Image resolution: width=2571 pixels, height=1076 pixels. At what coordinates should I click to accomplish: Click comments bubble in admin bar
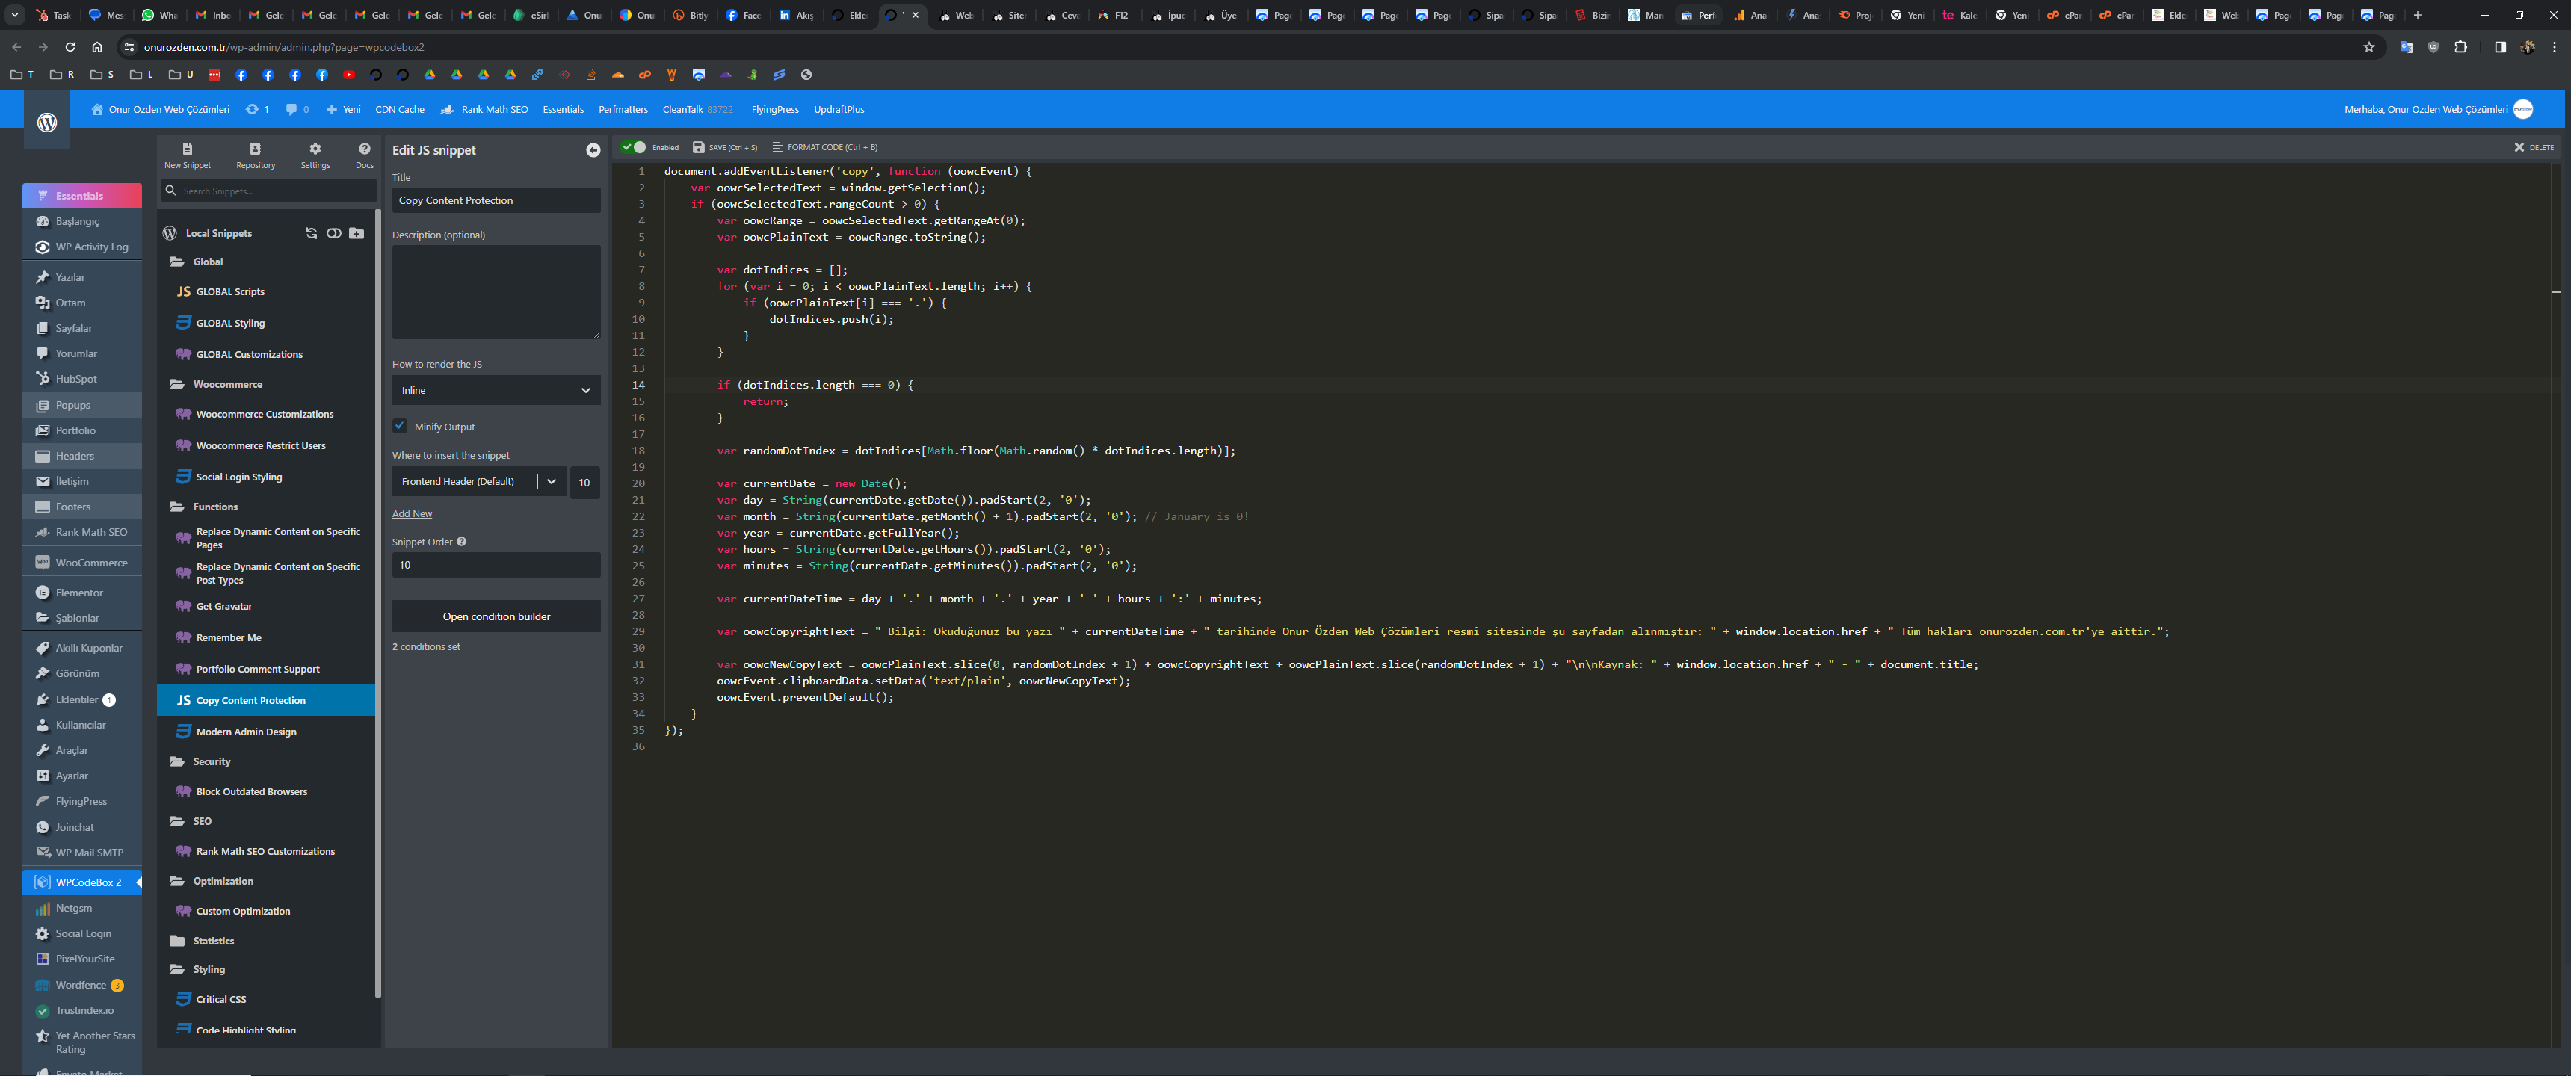tap(297, 110)
